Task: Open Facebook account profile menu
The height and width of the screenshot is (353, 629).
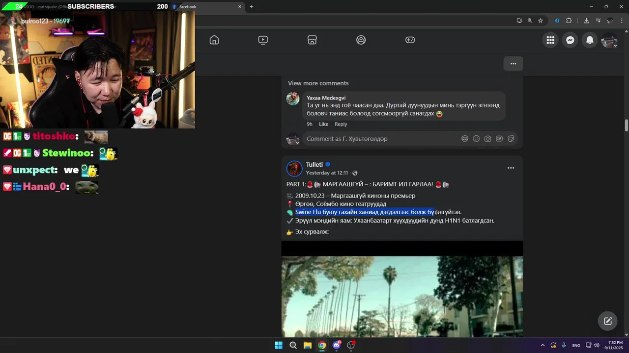Action: (609, 40)
